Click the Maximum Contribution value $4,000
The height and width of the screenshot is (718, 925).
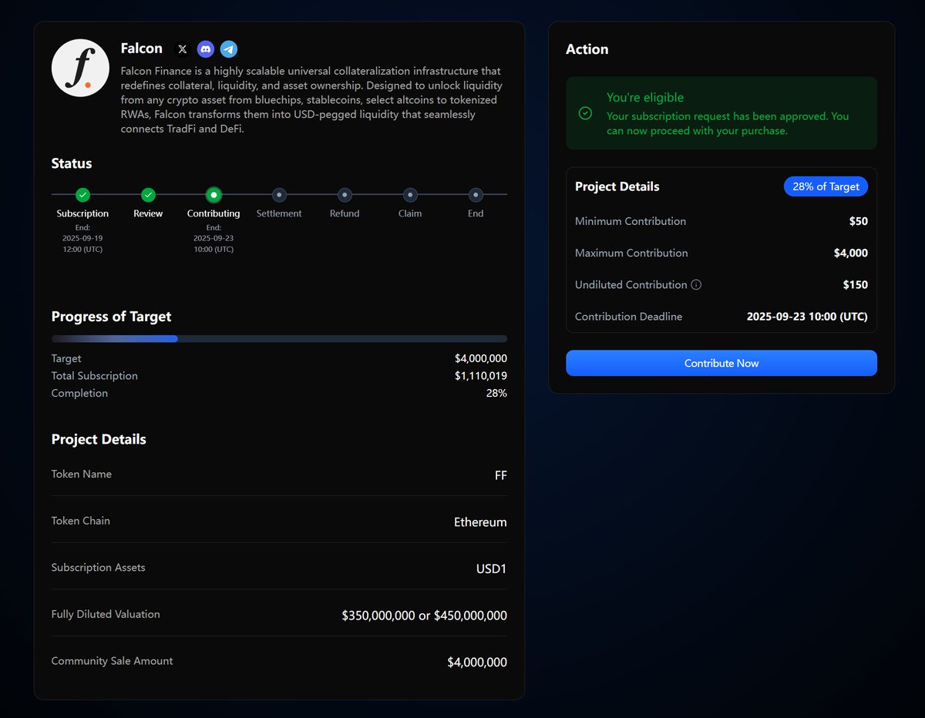pyautogui.click(x=851, y=253)
